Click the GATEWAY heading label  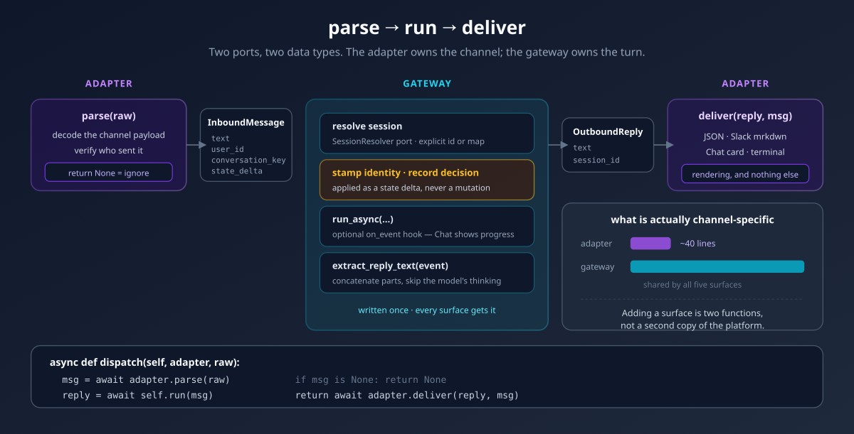point(427,83)
